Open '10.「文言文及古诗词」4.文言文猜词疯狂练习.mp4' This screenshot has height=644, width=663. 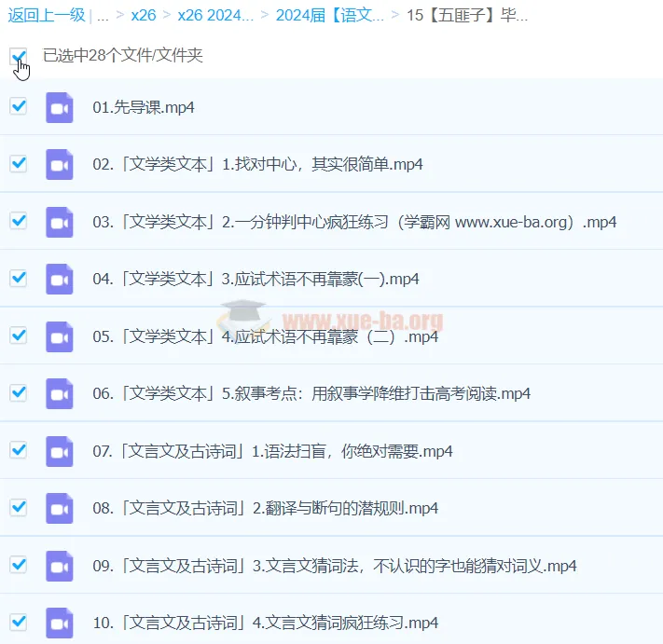point(266,623)
